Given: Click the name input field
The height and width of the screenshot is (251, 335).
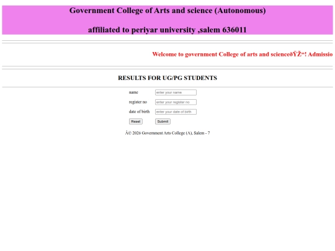Looking at the screenshot, I should [x=176, y=92].
